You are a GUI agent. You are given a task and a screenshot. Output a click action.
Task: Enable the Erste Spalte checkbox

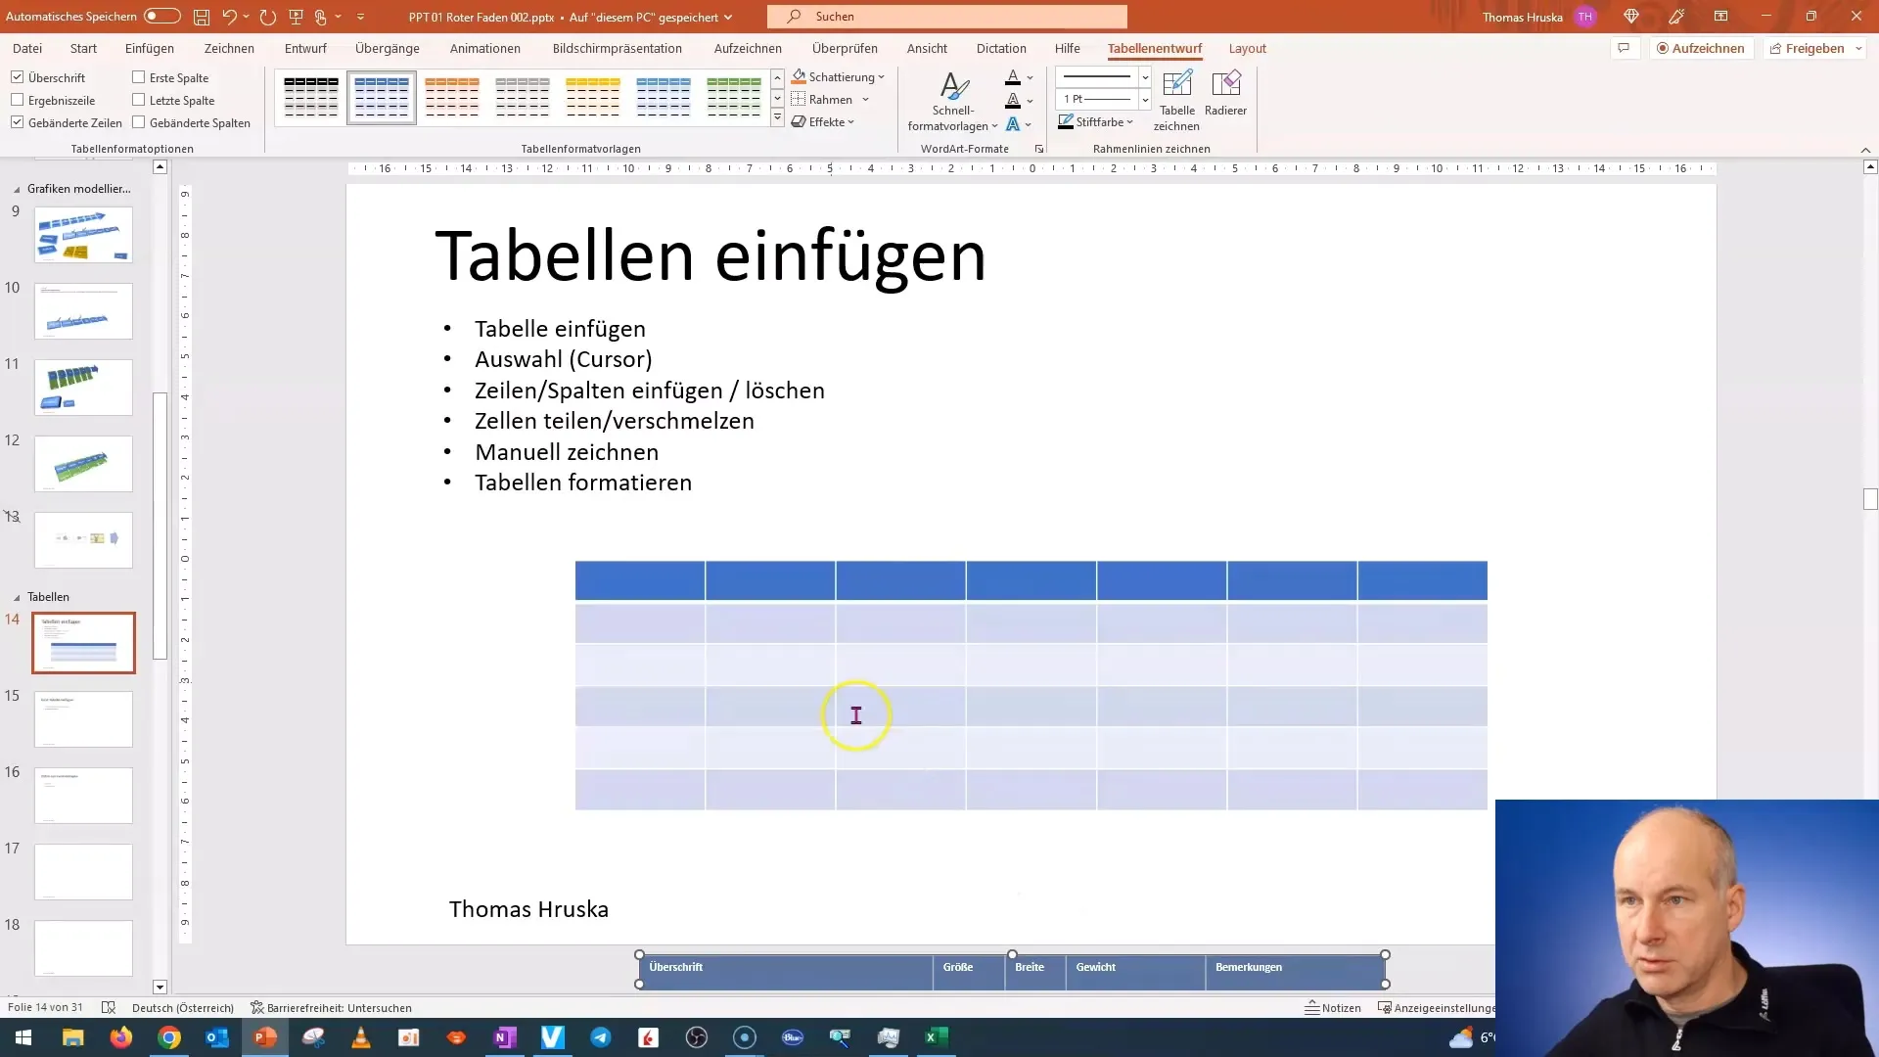tap(139, 77)
